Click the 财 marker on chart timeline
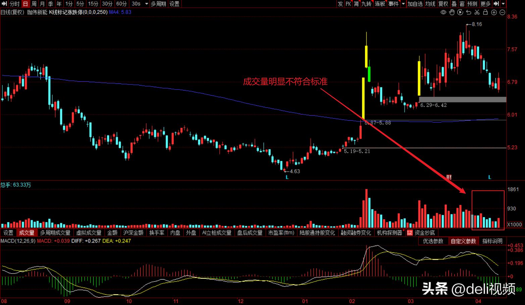 [449, 177]
